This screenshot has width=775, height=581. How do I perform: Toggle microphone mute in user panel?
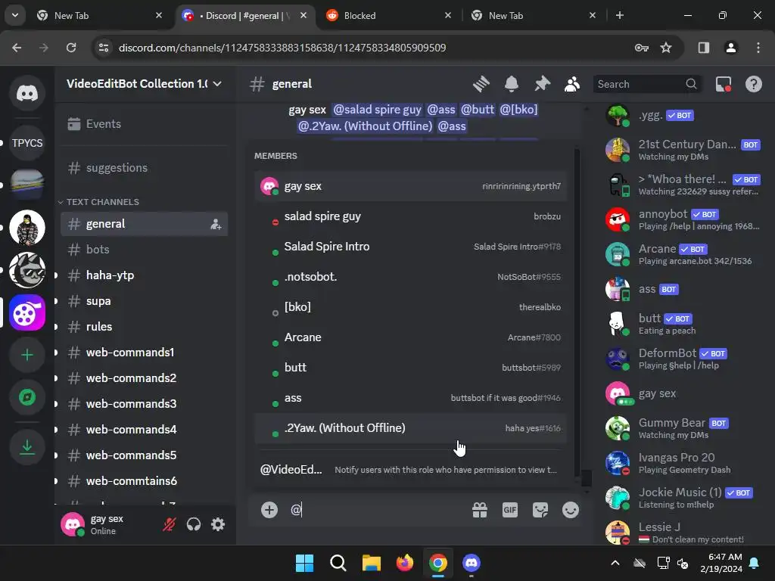[170, 524]
